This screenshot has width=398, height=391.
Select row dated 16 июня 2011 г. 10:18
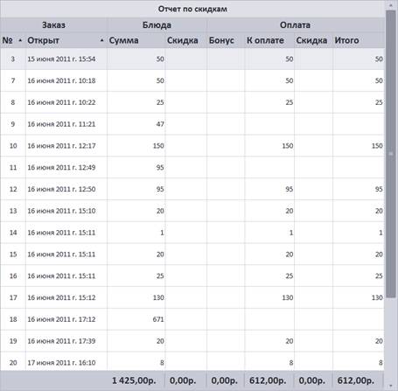192,80
